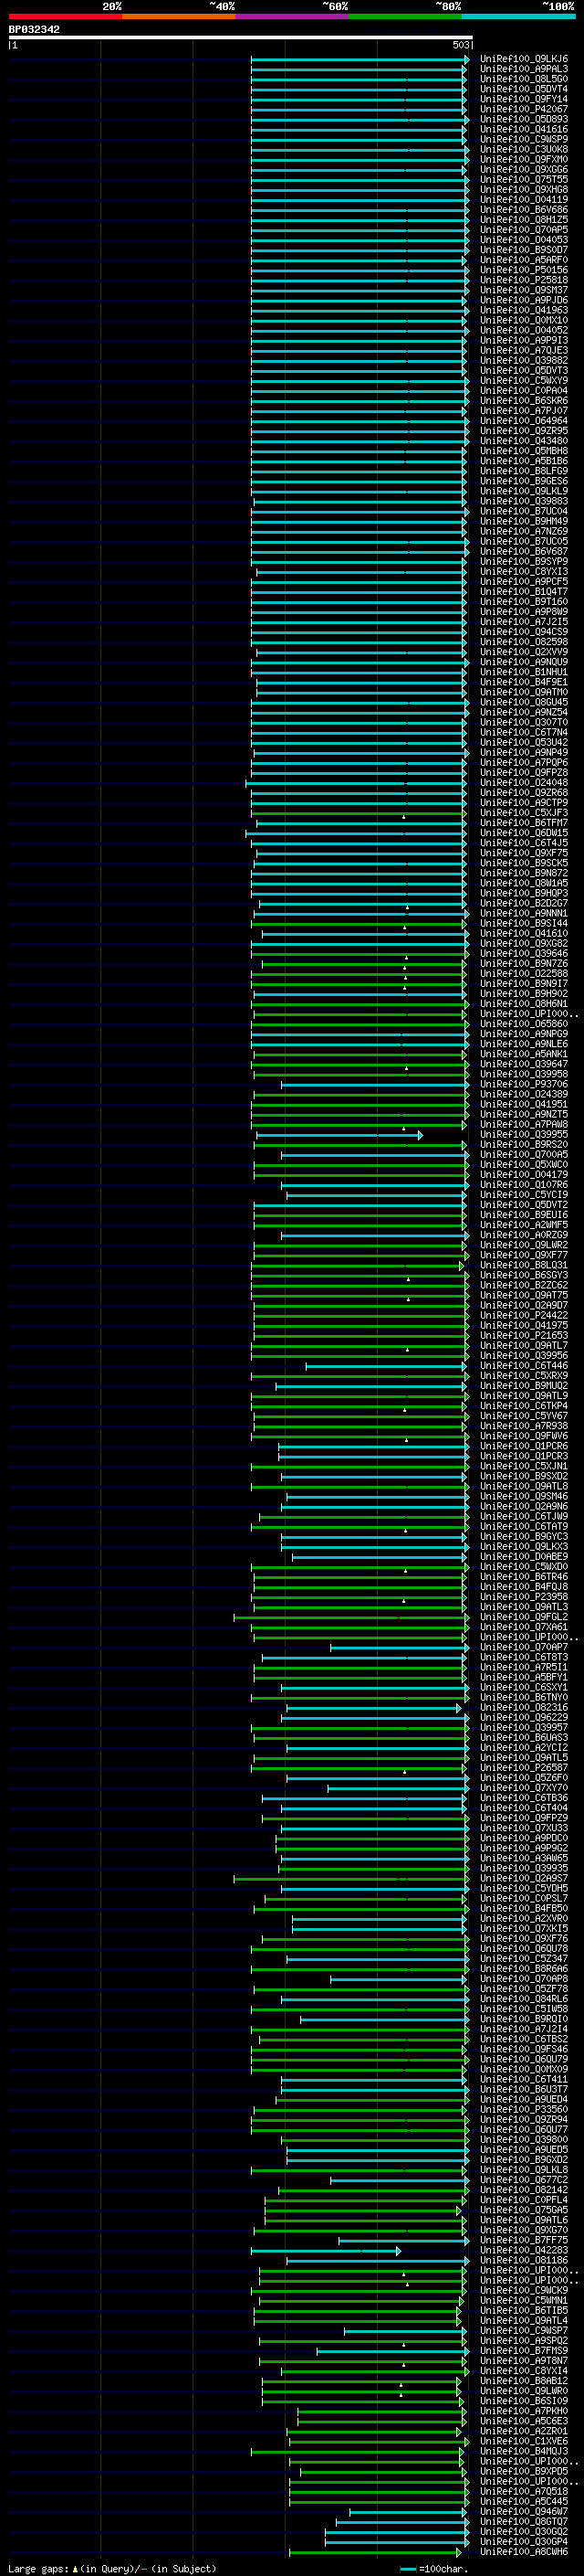The image size is (584, 2576).
Task: Select hit UniRef100_Q39955
Action: coord(524,1135)
